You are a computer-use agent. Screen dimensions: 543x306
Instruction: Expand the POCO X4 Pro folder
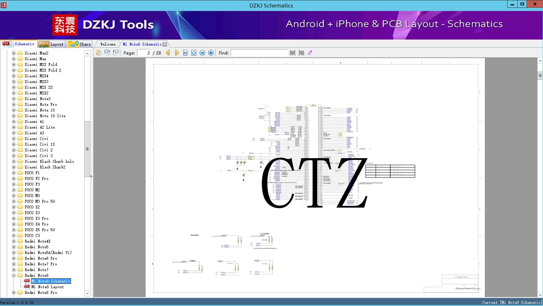tap(14, 224)
